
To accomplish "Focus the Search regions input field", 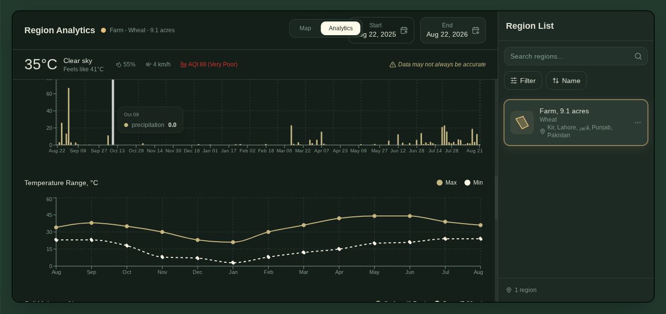I will click(576, 56).
